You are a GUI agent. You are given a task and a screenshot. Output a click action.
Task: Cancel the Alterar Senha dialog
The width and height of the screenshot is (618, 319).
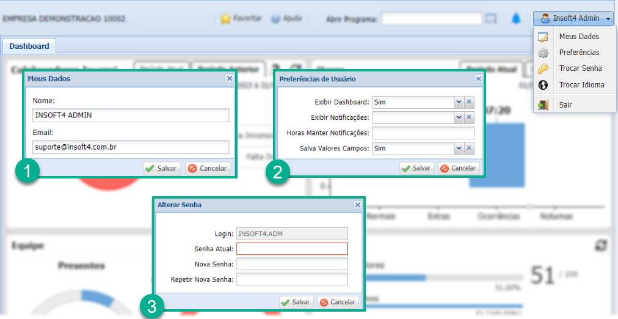pyautogui.click(x=338, y=302)
